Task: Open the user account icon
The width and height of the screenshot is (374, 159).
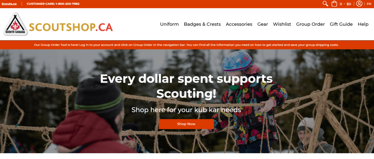Action: click(359, 4)
